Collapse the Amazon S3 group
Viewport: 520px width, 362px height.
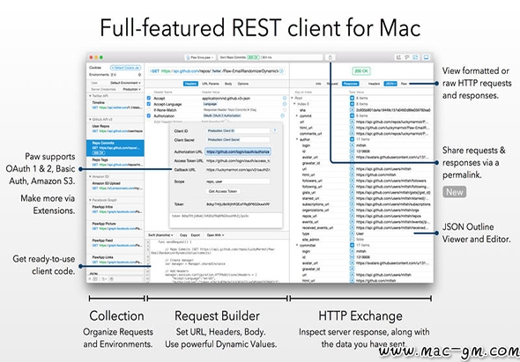pos(90,177)
